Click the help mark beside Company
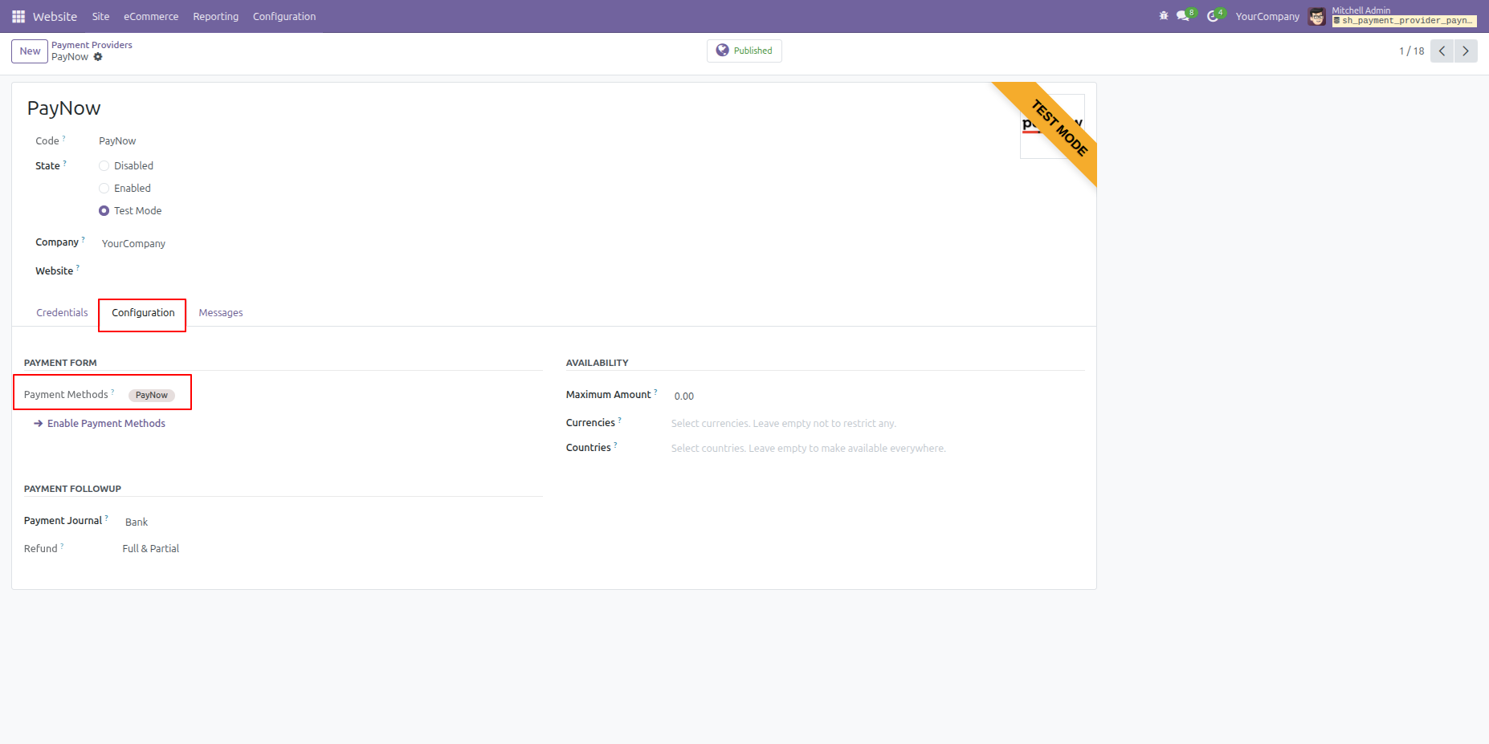This screenshot has width=1489, height=744. 83,239
